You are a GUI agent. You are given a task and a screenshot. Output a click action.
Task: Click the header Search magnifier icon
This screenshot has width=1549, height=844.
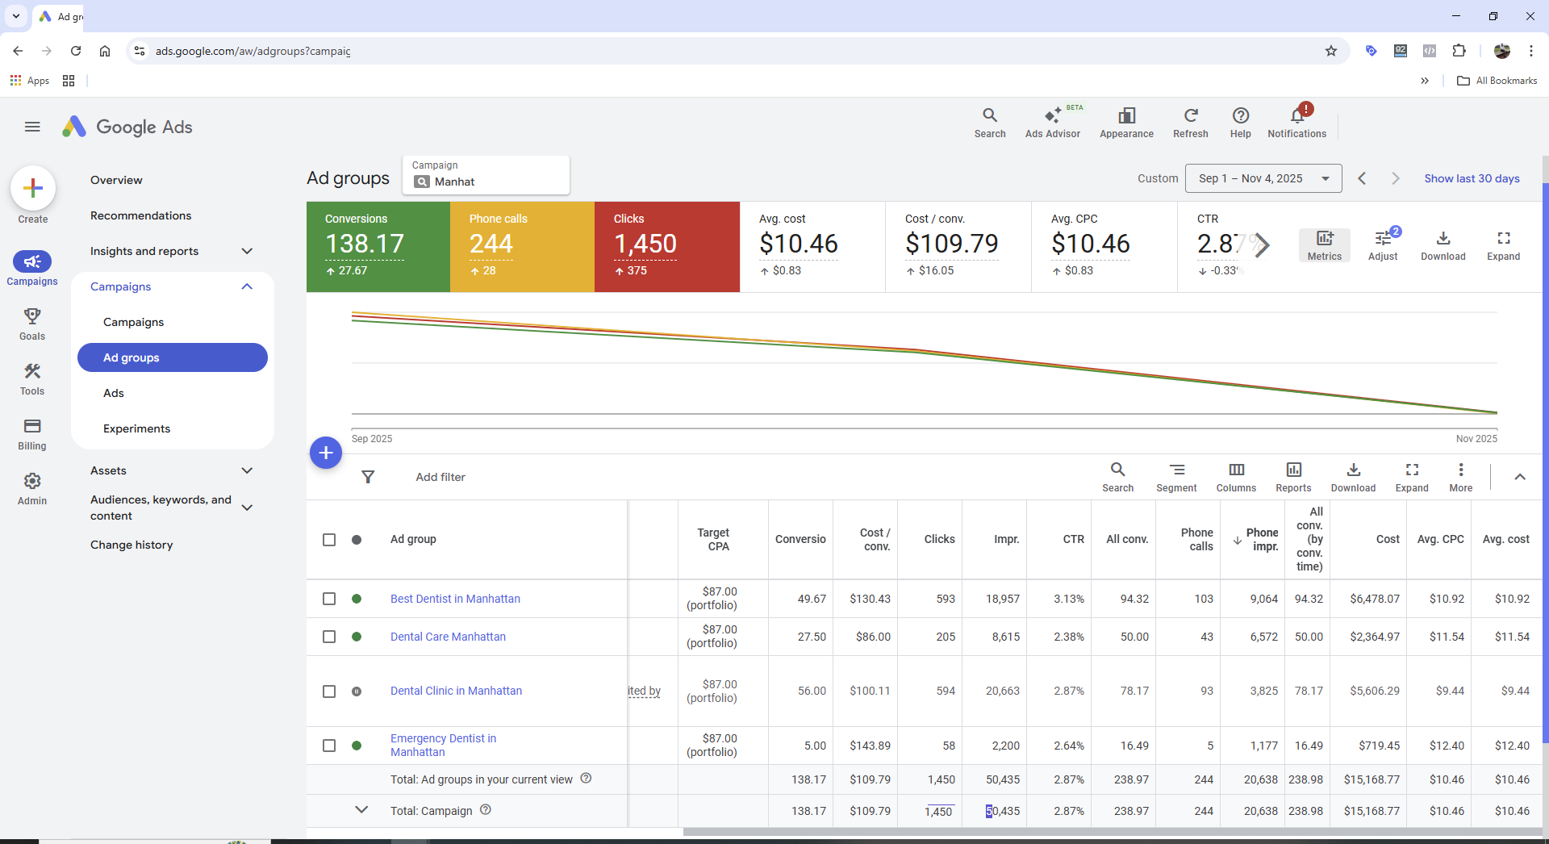click(989, 122)
